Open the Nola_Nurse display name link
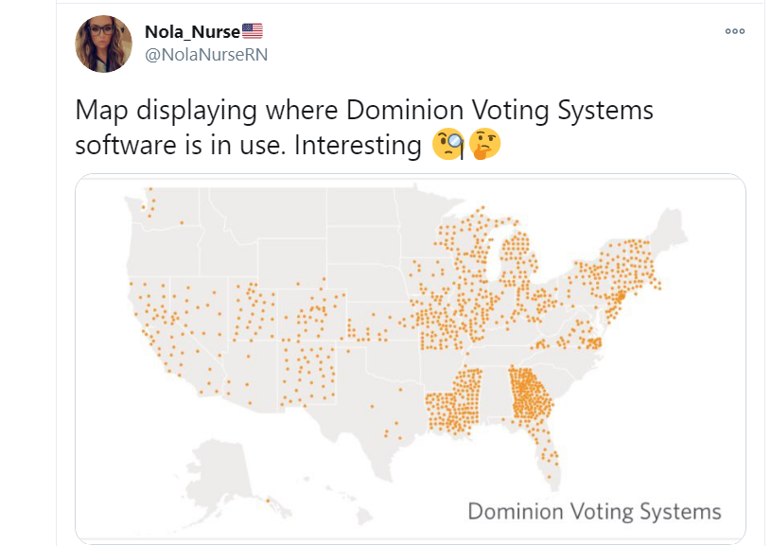This screenshot has width=772, height=546. 192,32
